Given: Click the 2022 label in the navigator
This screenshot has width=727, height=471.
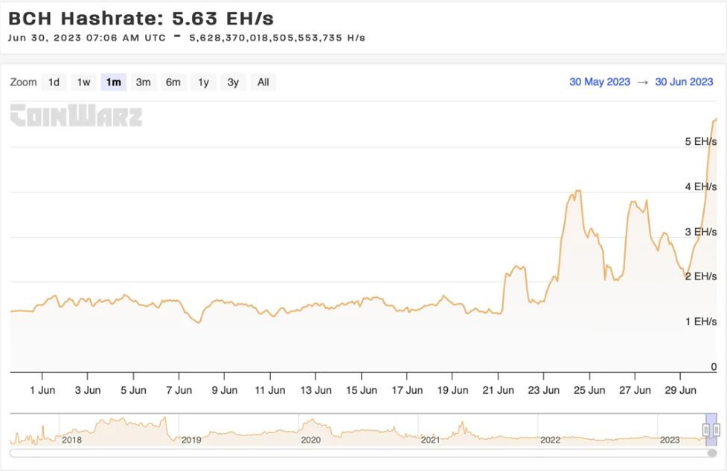Looking at the screenshot, I should coord(551,440).
